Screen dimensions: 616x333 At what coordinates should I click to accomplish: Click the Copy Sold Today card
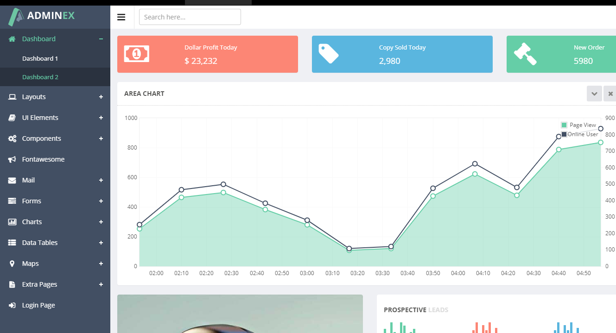click(x=402, y=54)
